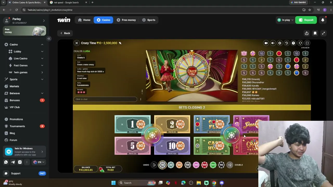333x187 pixels.
Task: Collapse the Casino section
Action: (x=42, y=45)
